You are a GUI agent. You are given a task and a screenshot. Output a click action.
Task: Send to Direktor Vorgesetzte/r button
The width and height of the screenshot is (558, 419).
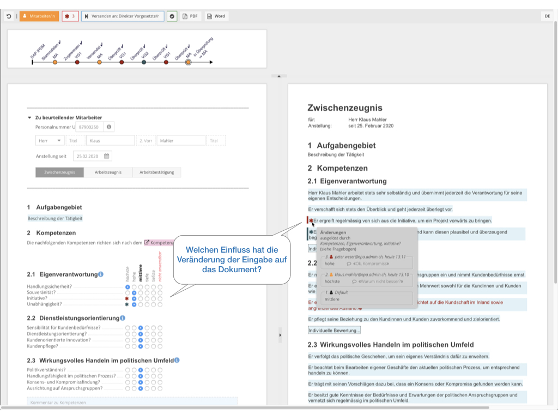(x=123, y=16)
